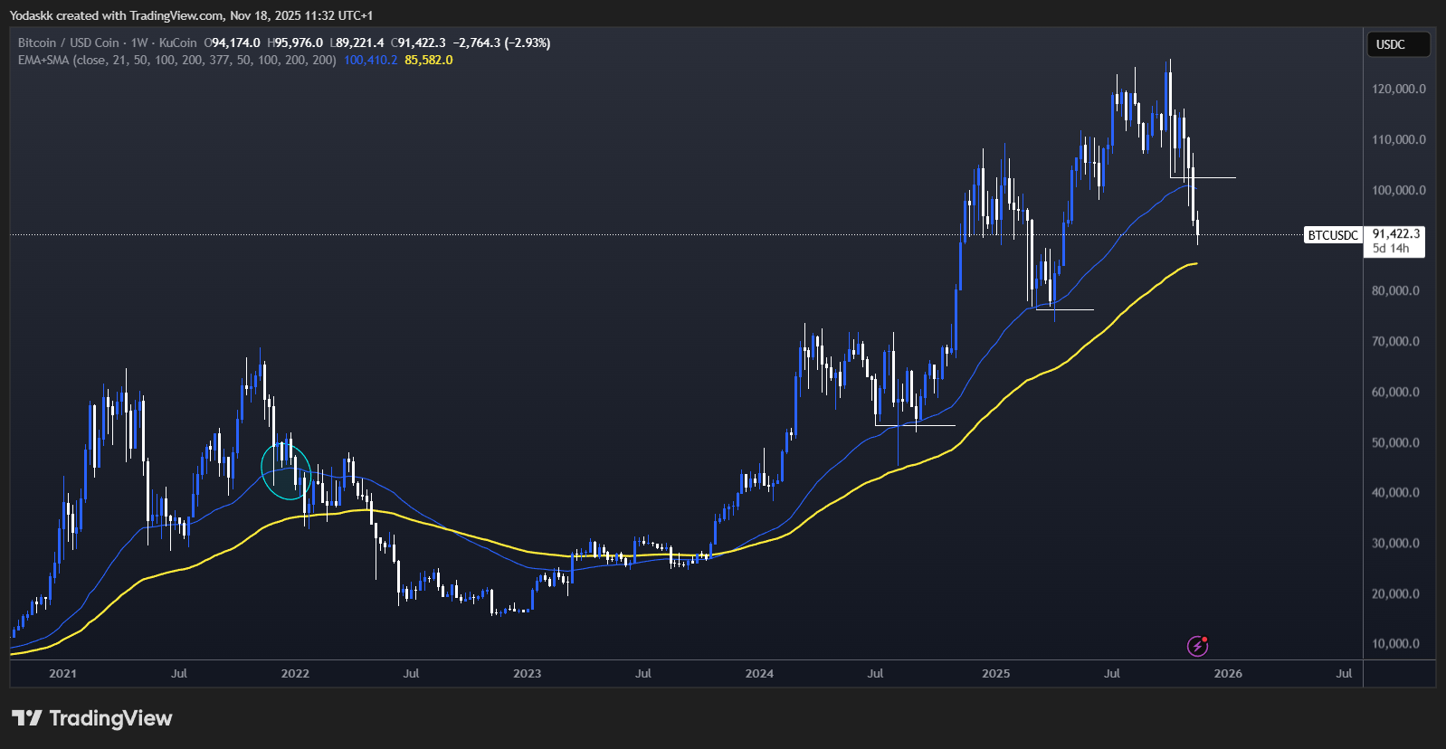Viewport: 1446px width, 749px height.
Task: Click the Bitcoin / USD Coin symbol title
Action: (x=69, y=43)
